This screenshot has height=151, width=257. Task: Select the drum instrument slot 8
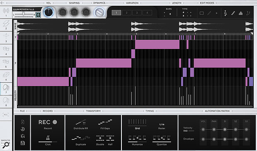(x=6, y=102)
